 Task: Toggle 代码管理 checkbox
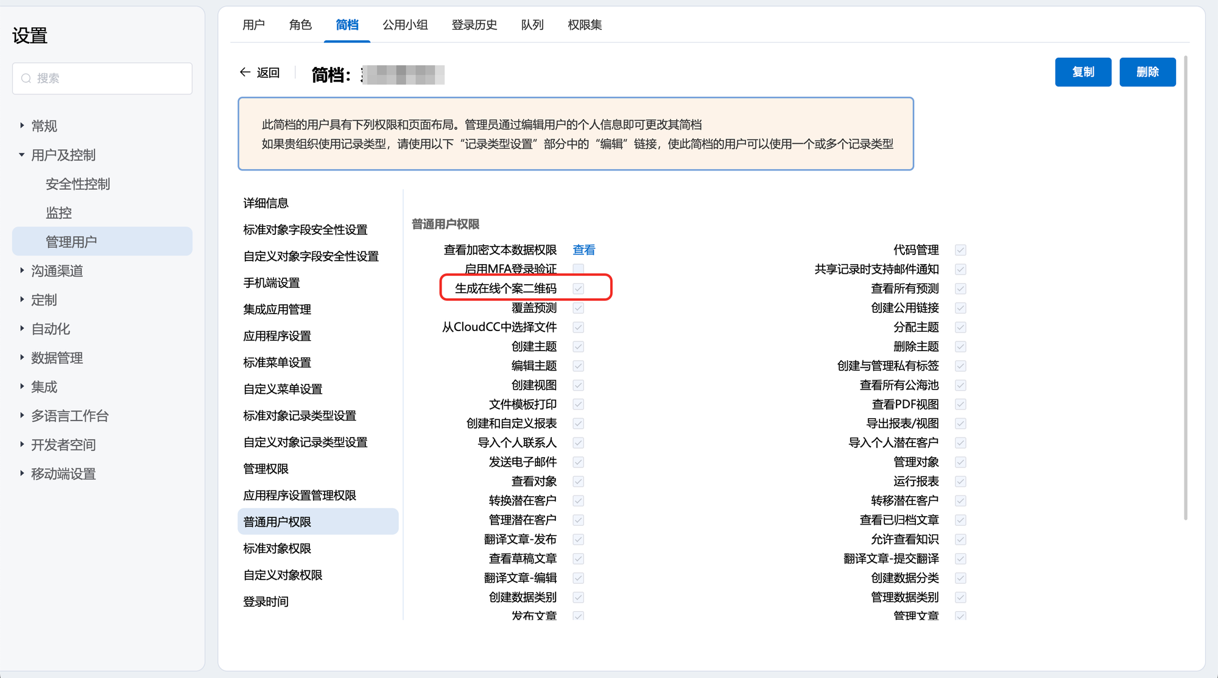click(960, 250)
